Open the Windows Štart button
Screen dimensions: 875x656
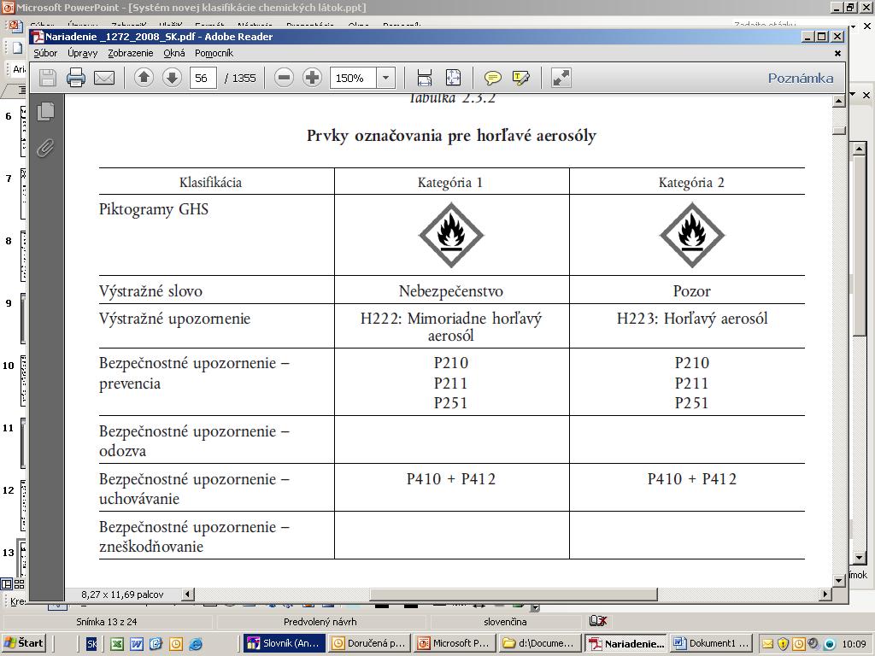pos(23,643)
